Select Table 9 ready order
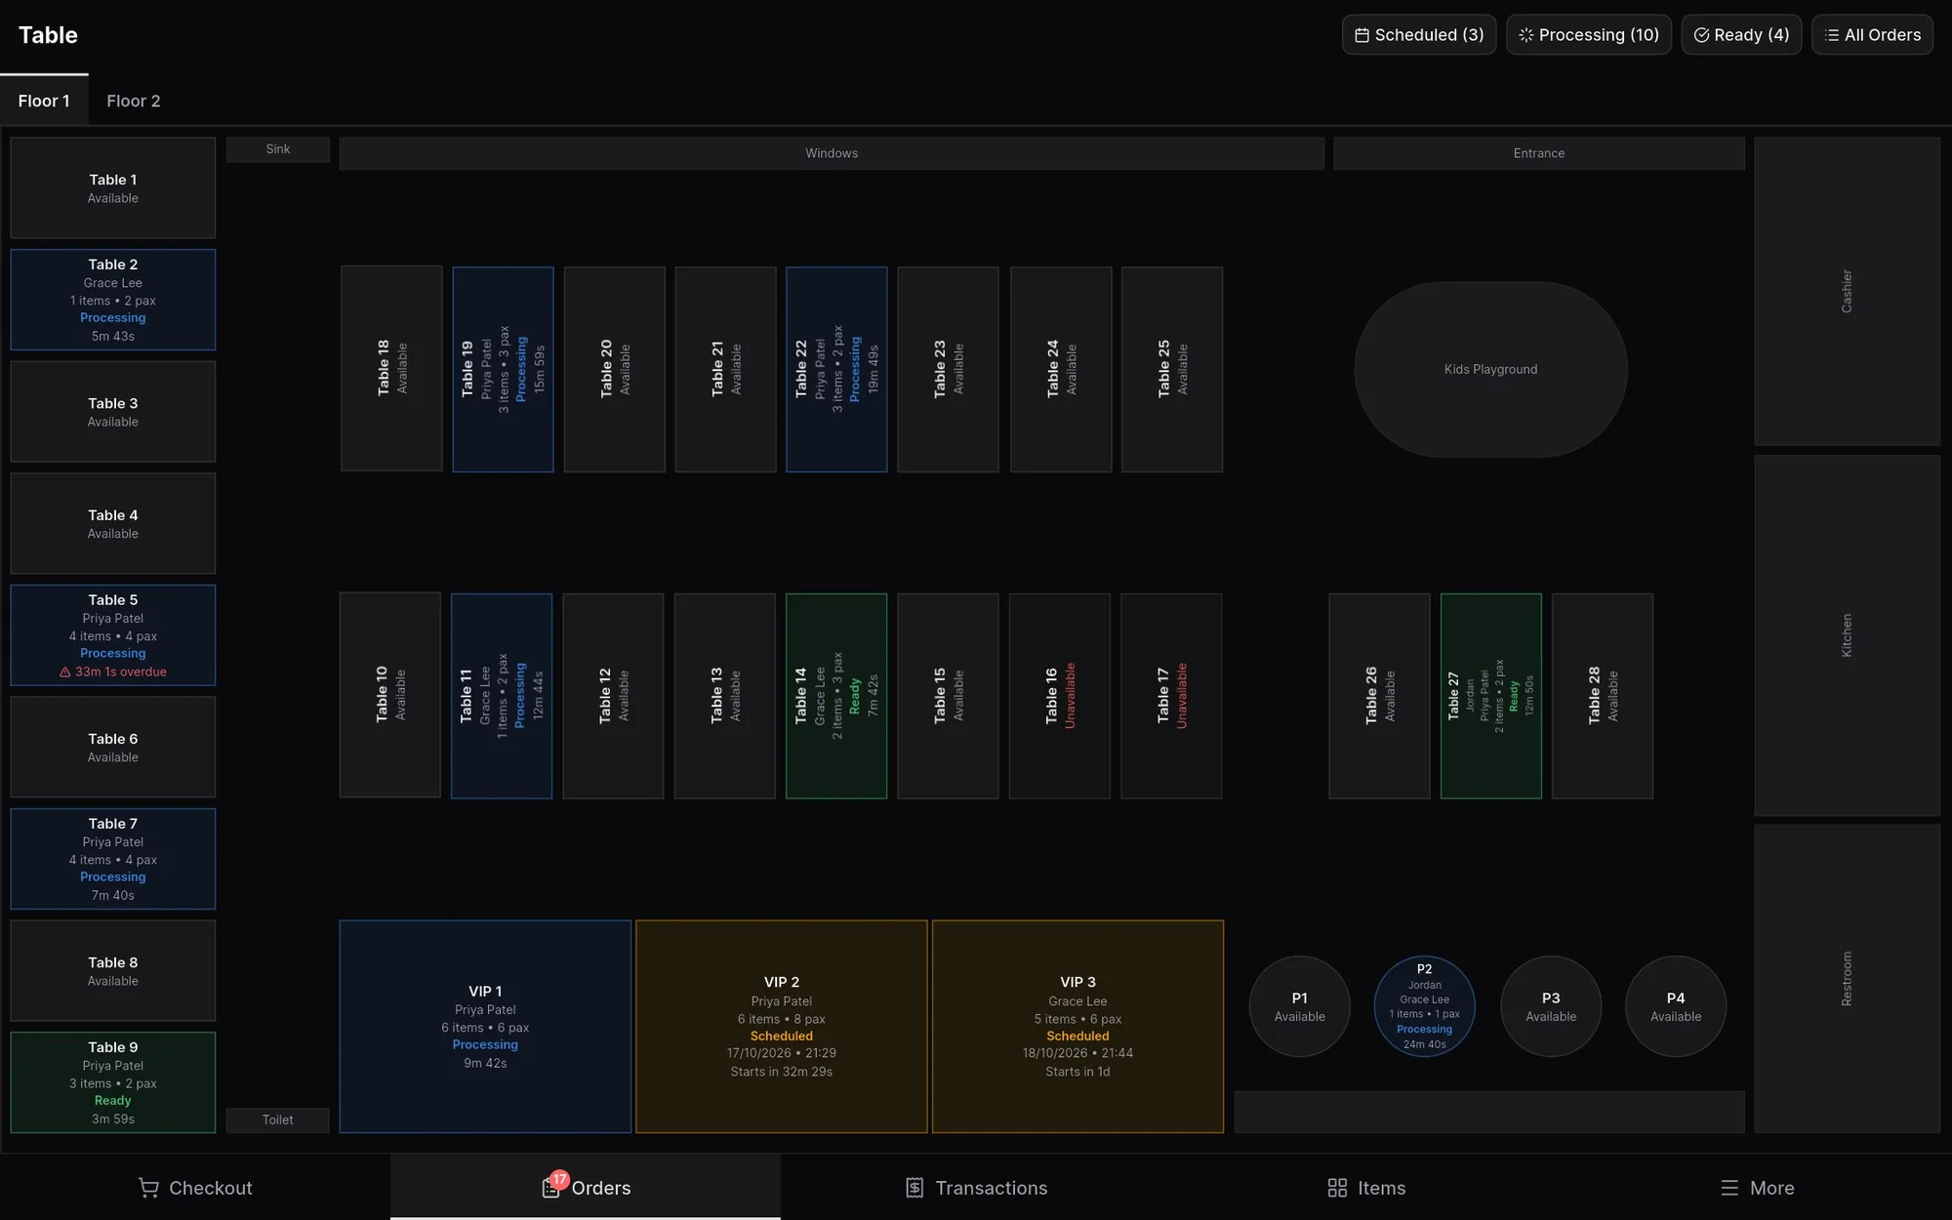Viewport: 1952px width, 1220px height. [113, 1082]
